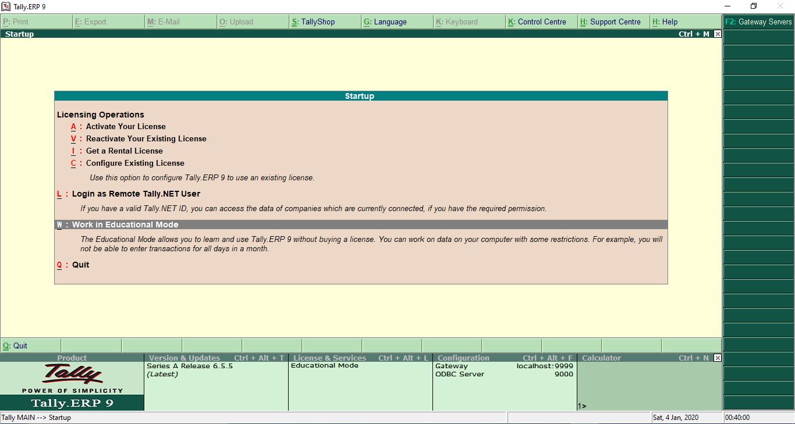The image size is (795, 424).
Task: Open the Export menu
Action: 108,22
